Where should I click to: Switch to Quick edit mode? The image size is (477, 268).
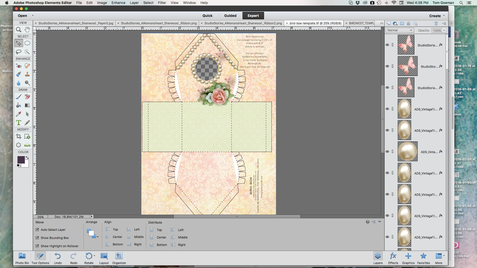207,16
